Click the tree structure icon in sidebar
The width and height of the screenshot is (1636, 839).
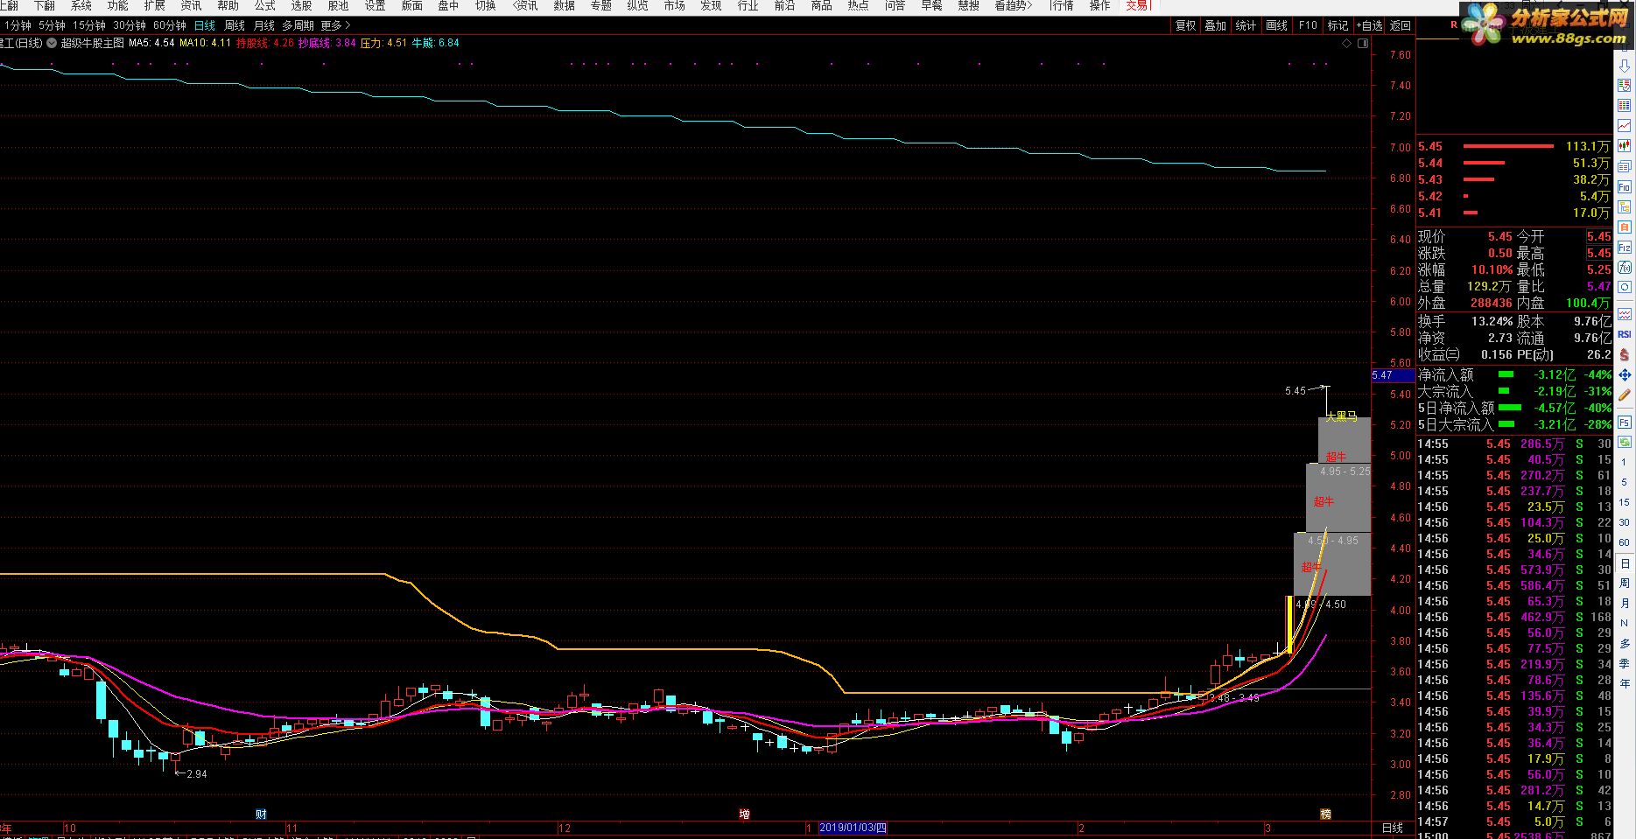(x=1625, y=206)
